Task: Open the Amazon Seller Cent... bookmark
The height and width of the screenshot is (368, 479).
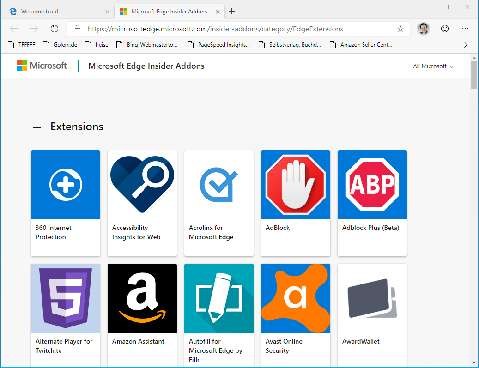Action: coord(361,45)
